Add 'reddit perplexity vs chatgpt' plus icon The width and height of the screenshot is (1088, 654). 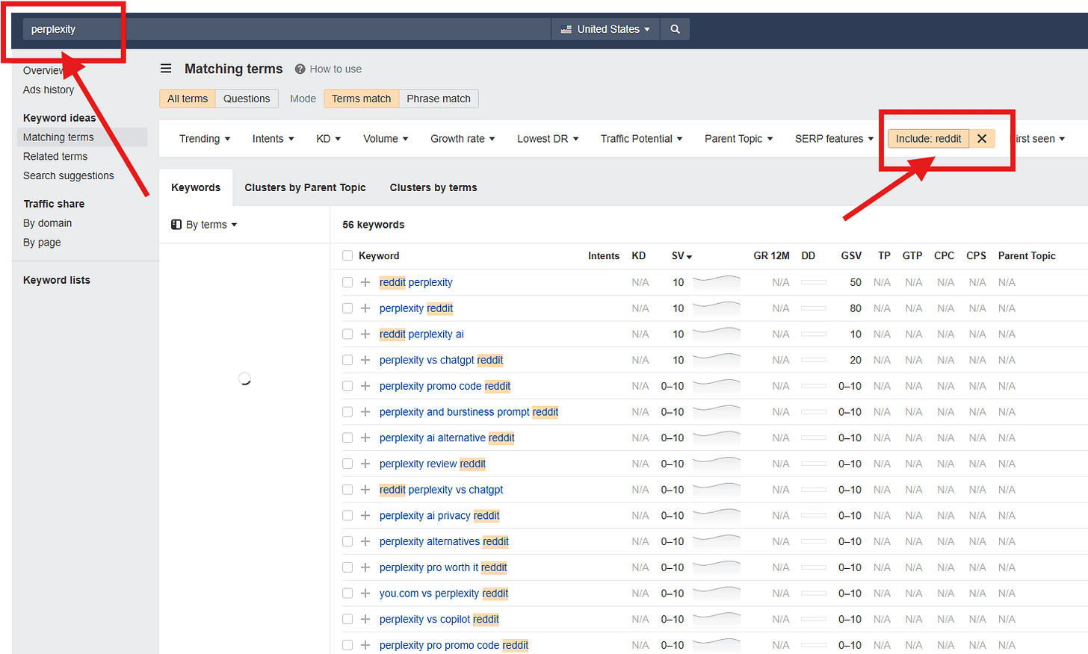click(365, 490)
